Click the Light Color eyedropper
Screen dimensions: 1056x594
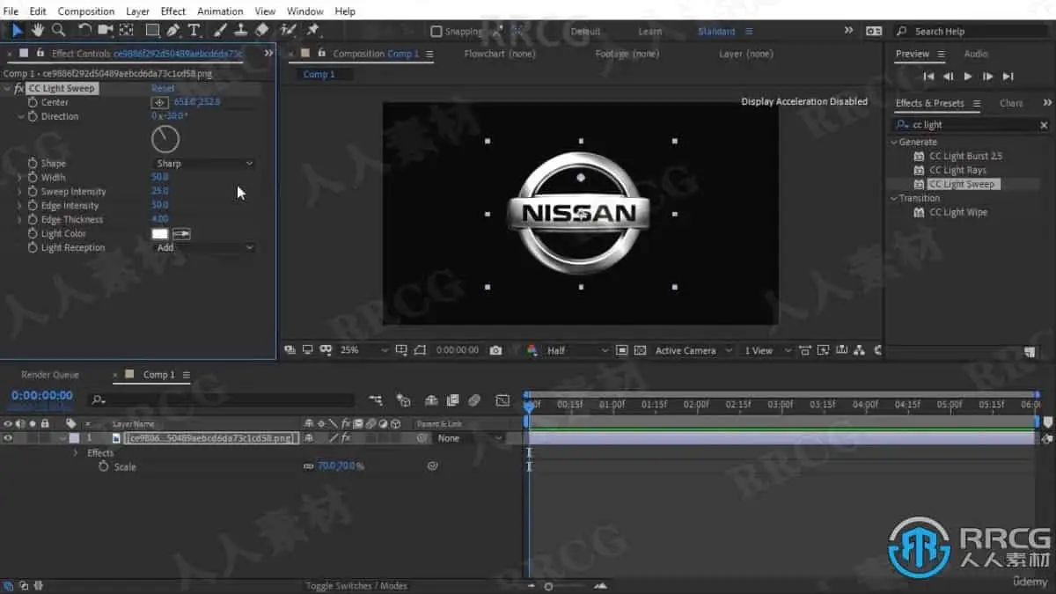[181, 233]
